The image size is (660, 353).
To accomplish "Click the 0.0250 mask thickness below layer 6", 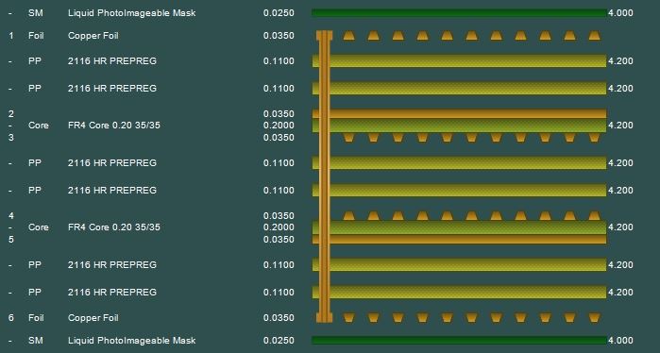I will pos(279,341).
